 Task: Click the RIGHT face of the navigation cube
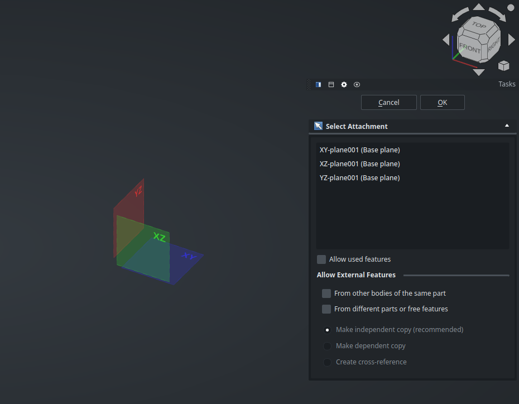coord(493,47)
